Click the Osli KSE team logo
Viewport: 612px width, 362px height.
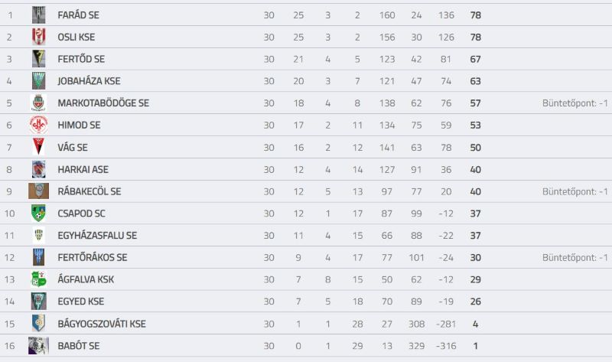click(x=38, y=37)
